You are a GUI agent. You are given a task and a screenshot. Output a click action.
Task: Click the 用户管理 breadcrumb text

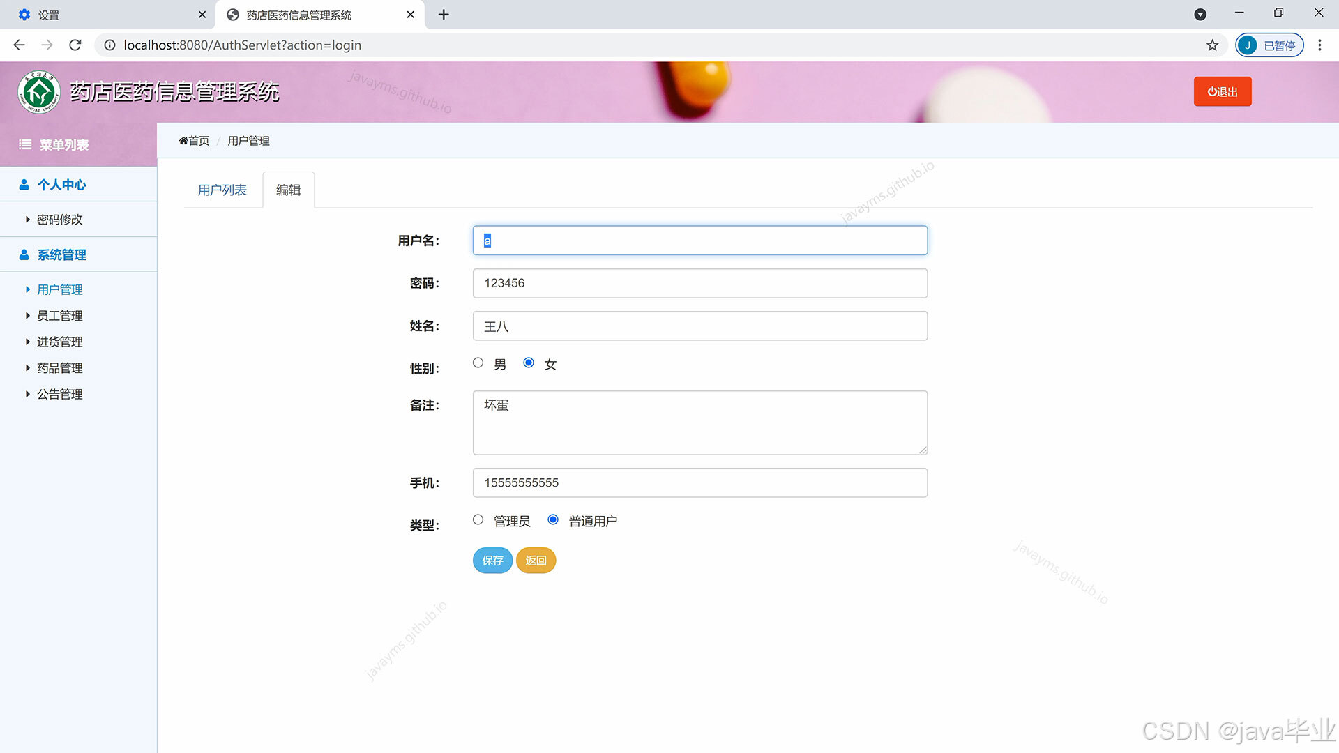click(x=248, y=141)
